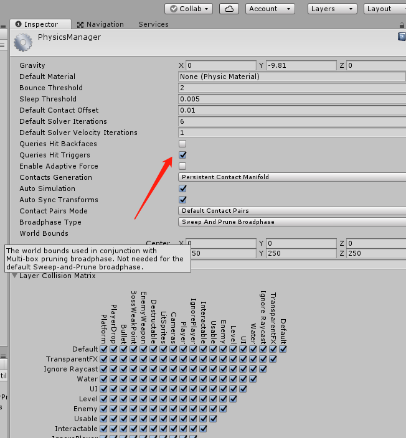This screenshot has height=438, width=406.
Task: Edit Default Solver Velocity Iterations field
Action: coord(292,133)
